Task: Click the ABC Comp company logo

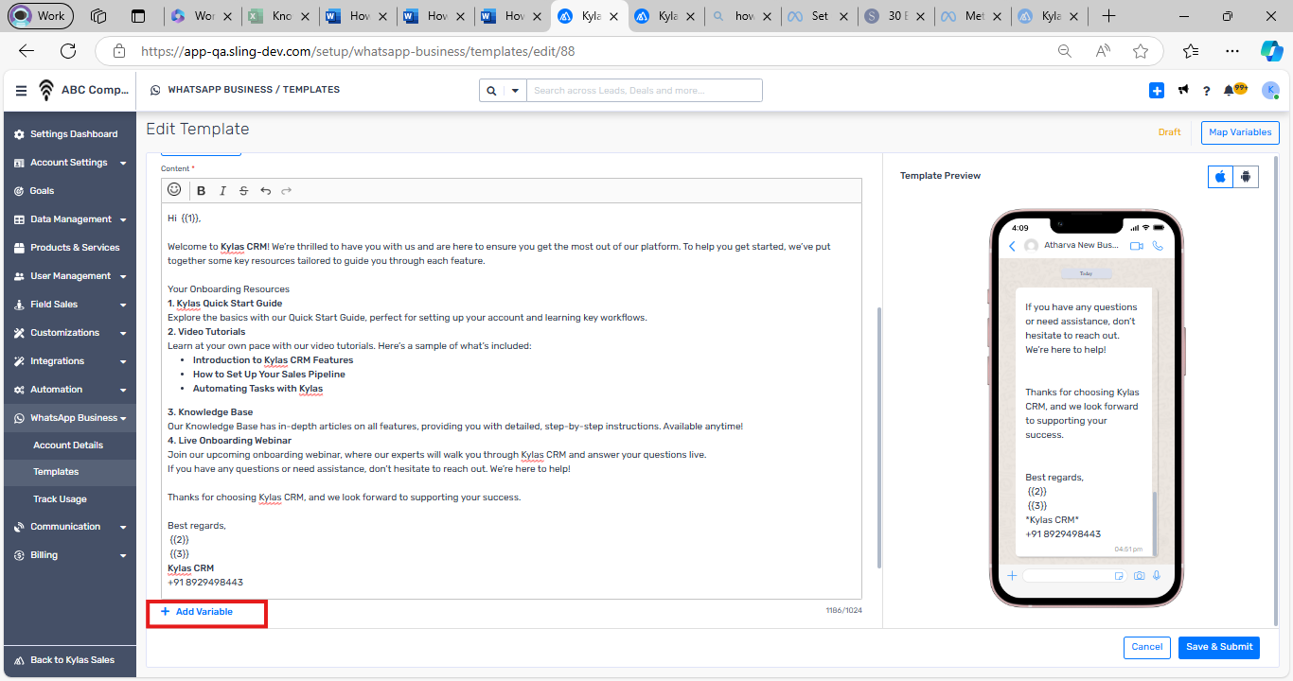Action: tap(46, 90)
